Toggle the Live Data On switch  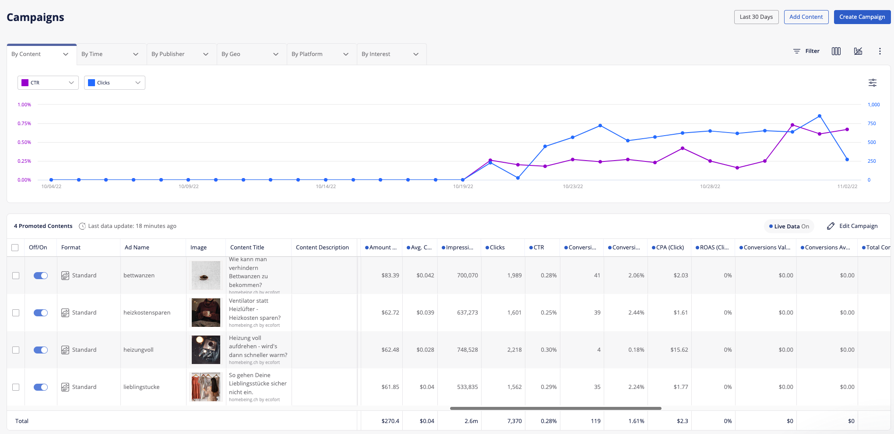tap(789, 226)
